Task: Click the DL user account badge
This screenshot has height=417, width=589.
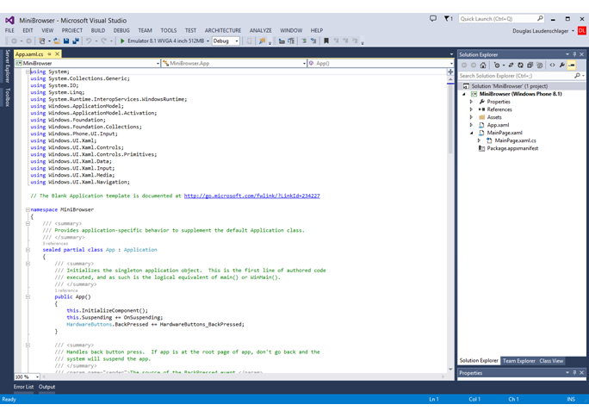Action: [581, 31]
